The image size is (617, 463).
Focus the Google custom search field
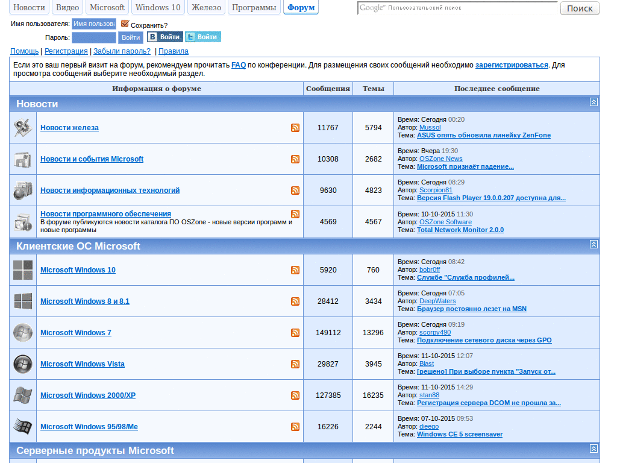457,8
